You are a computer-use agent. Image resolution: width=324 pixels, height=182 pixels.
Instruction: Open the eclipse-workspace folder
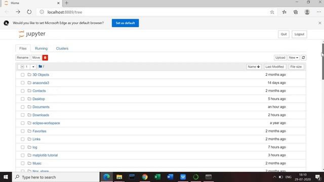[x=46, y=123]
